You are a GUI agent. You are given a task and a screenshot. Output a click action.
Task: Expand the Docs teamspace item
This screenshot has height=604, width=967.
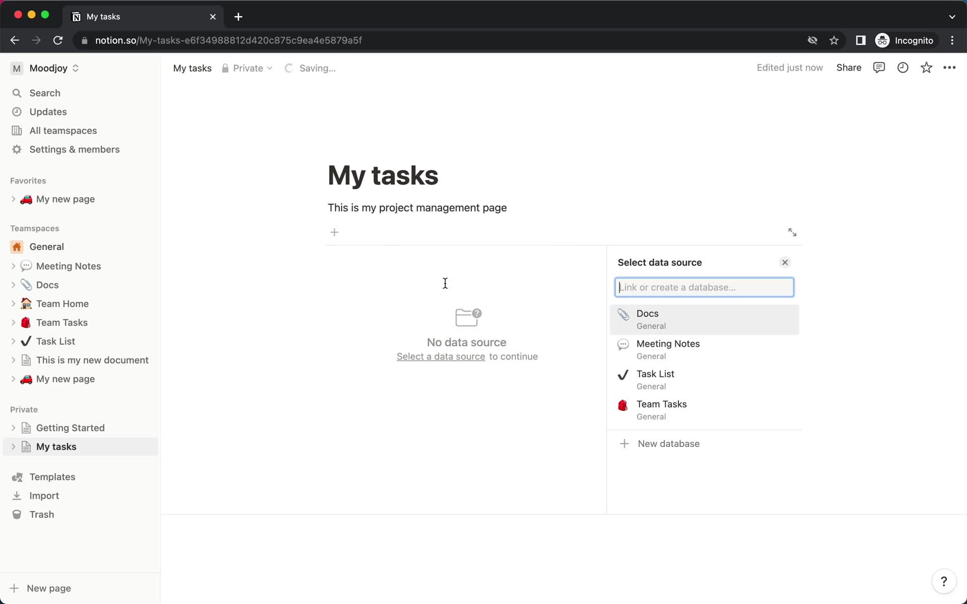(14, 284)
